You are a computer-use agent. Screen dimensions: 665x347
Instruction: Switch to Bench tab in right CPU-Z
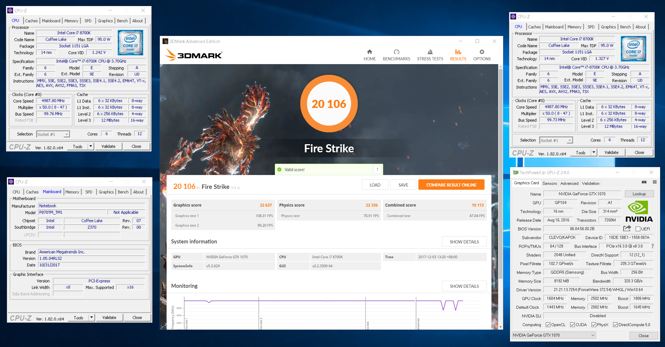click(625, 27)
